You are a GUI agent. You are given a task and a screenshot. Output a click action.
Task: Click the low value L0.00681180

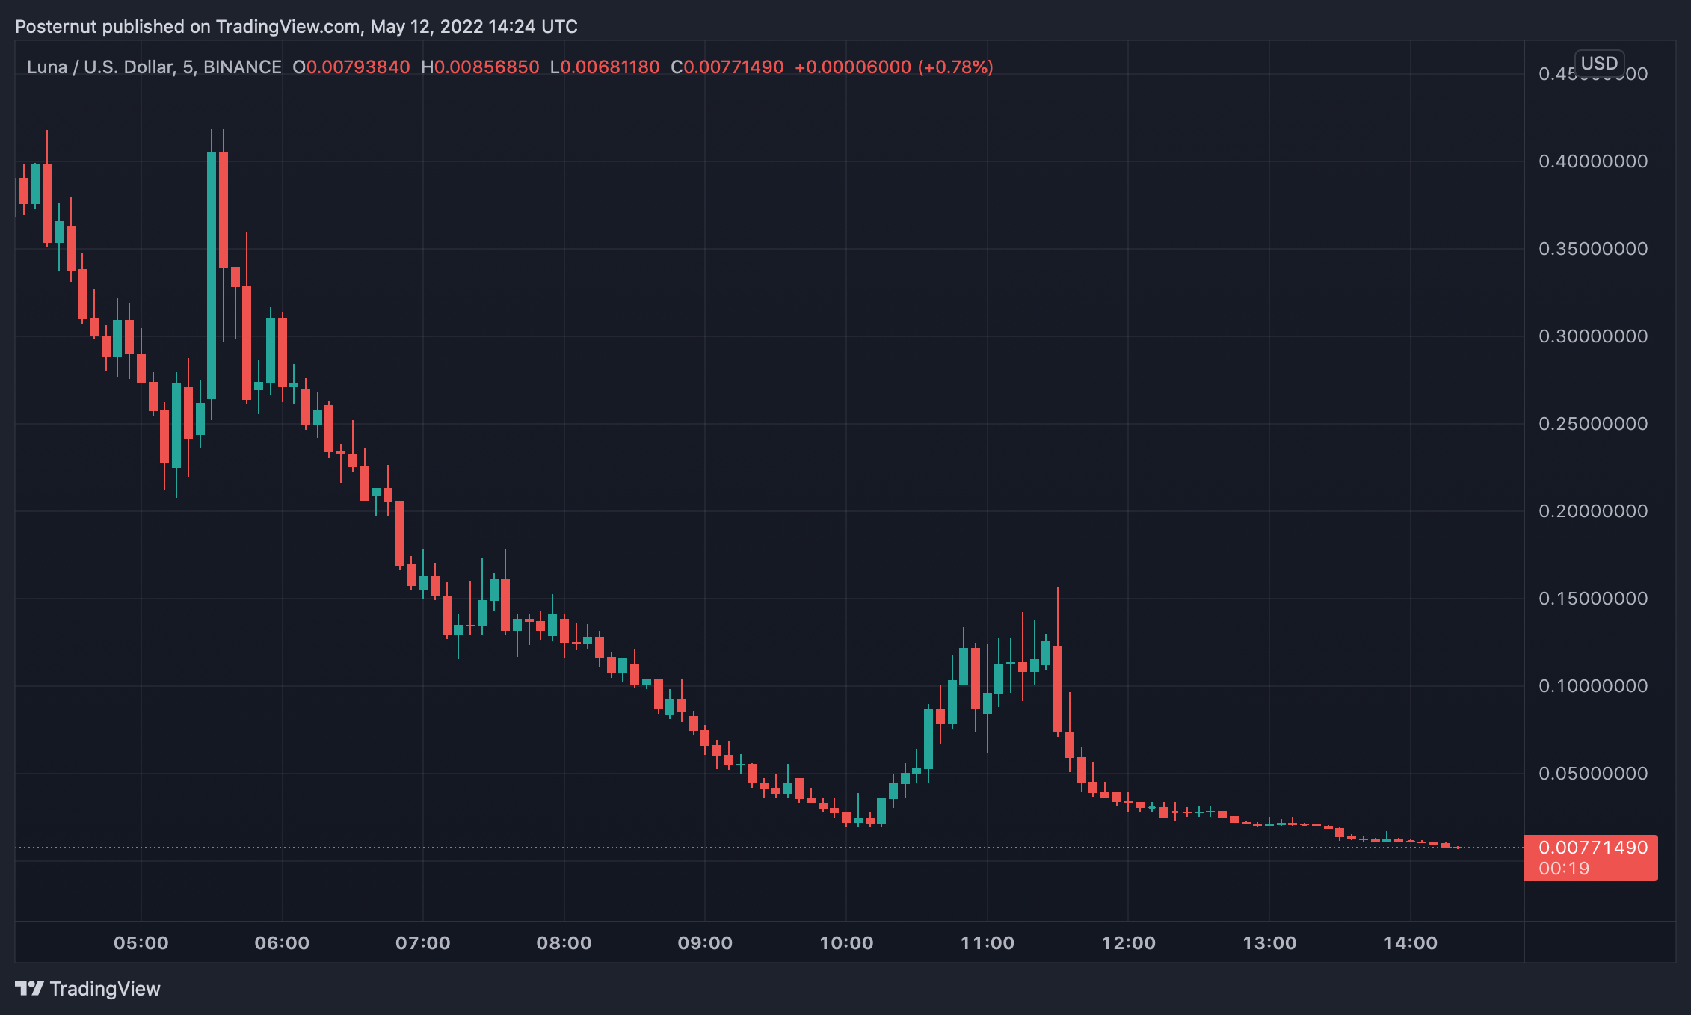tap(605, 67)
